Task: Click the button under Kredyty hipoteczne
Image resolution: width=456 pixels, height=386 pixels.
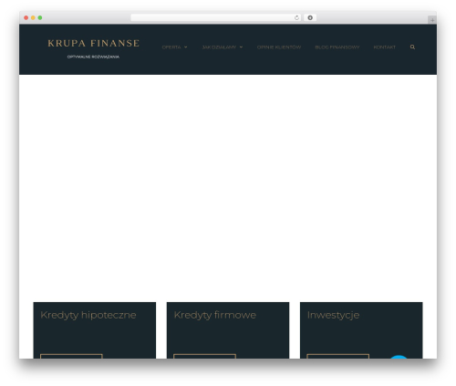Action: (x=71, y=356)
